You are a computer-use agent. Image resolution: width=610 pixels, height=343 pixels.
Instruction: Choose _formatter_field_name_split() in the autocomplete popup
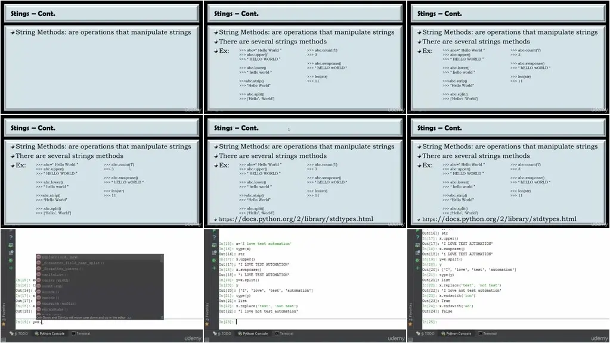pyautogui.click(x=99, y=263)
